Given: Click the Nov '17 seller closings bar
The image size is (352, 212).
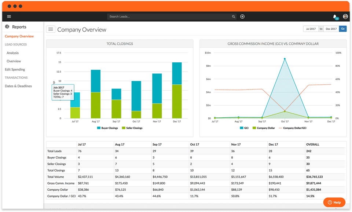Looking at the screenshot, I should coord(157,111).
